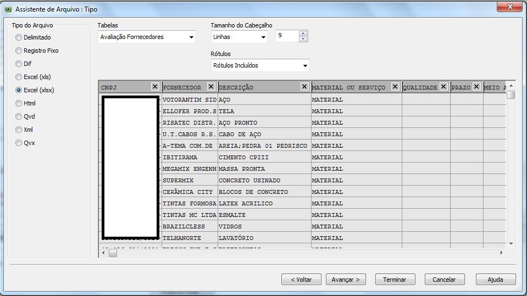Click the VOTORANTIM SID cell
Image resolution: width=527 pixels, height=296 pixels.
click(190, 100)
